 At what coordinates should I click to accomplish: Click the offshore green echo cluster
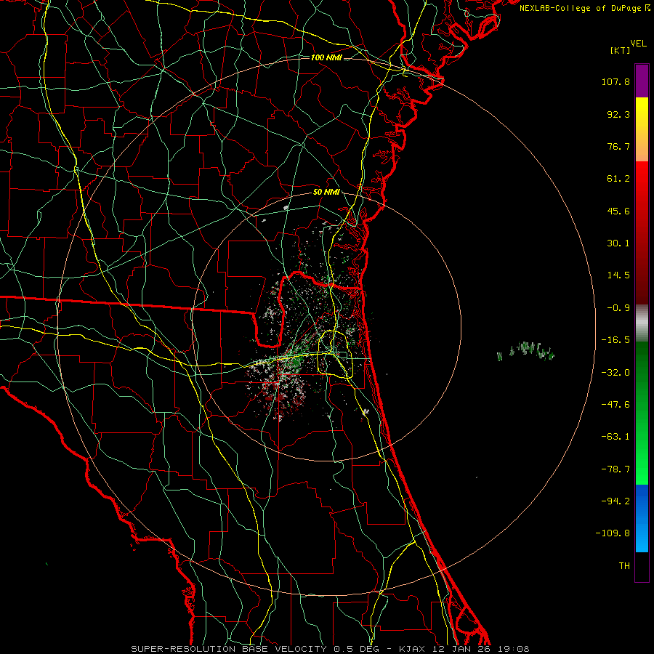click(x=526, y=351)
